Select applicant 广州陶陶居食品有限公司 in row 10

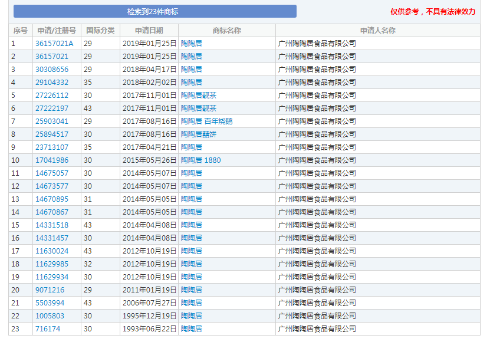pos(317,160)
